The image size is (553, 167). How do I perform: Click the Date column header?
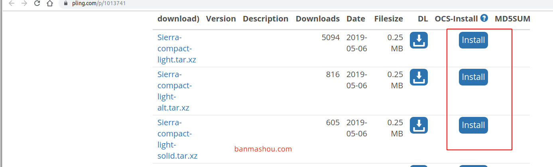click(x=356, y=19)
